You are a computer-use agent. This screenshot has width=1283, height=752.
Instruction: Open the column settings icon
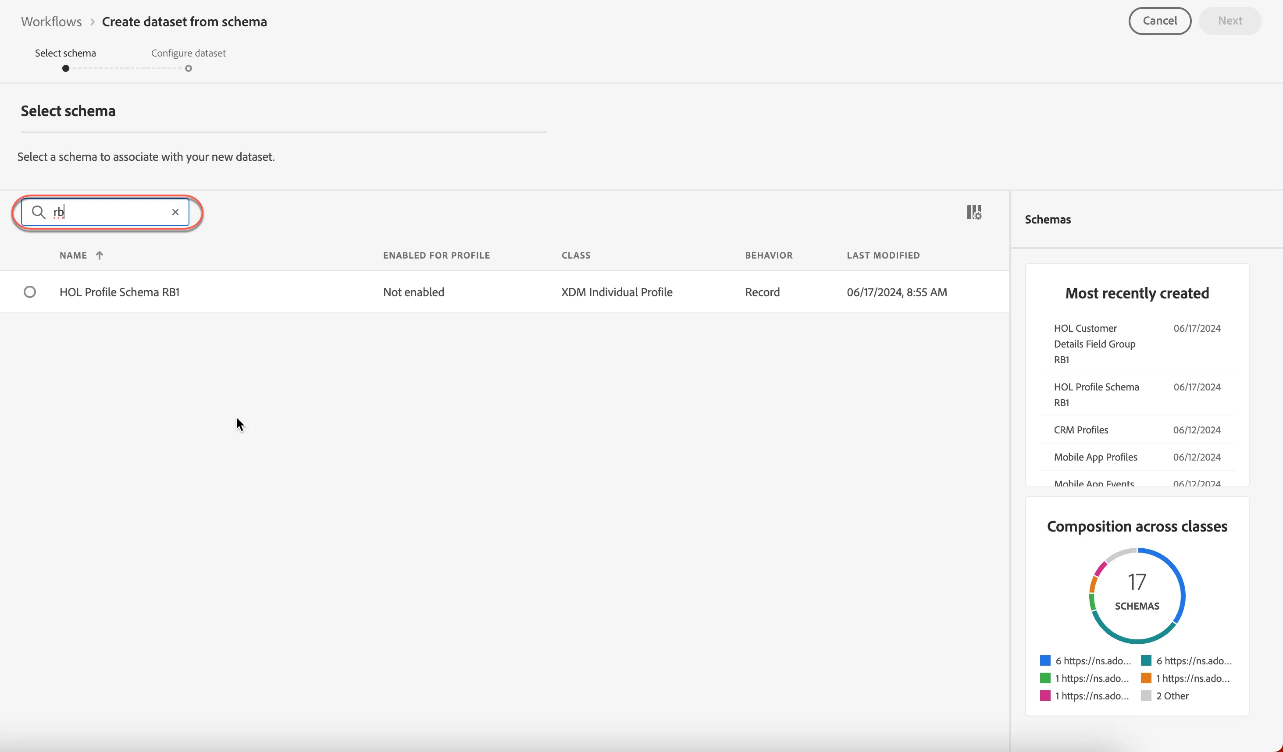(974, 212)
